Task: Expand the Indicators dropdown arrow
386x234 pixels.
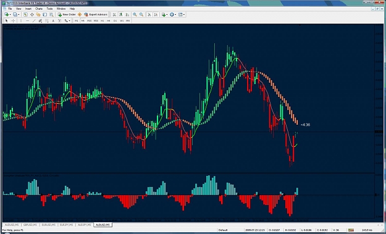Action: click(167, 15)
